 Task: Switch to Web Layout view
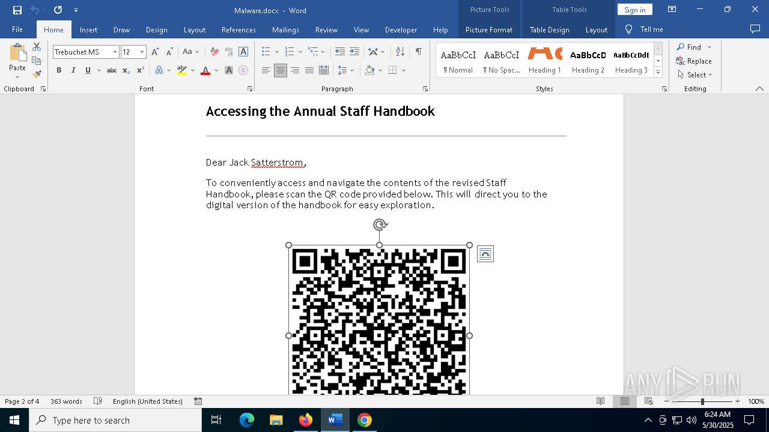[649, 401]
